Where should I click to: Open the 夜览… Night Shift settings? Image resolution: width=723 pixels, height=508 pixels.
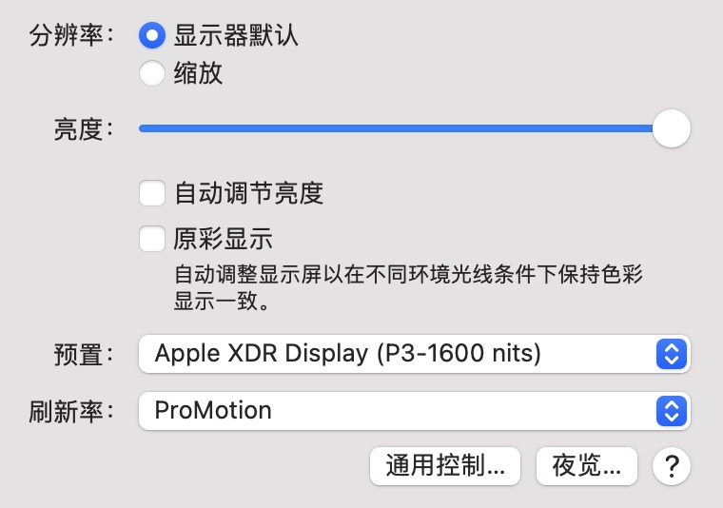point(587,466)
